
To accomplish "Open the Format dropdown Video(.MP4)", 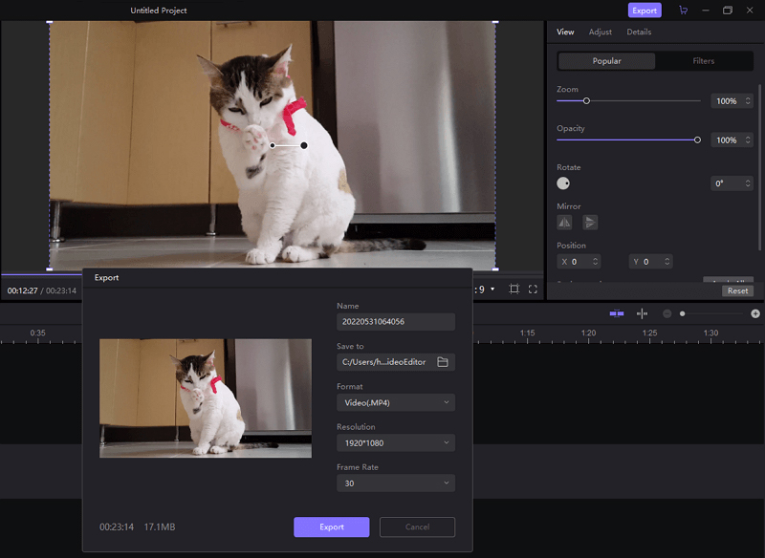I will click(396, 402).
